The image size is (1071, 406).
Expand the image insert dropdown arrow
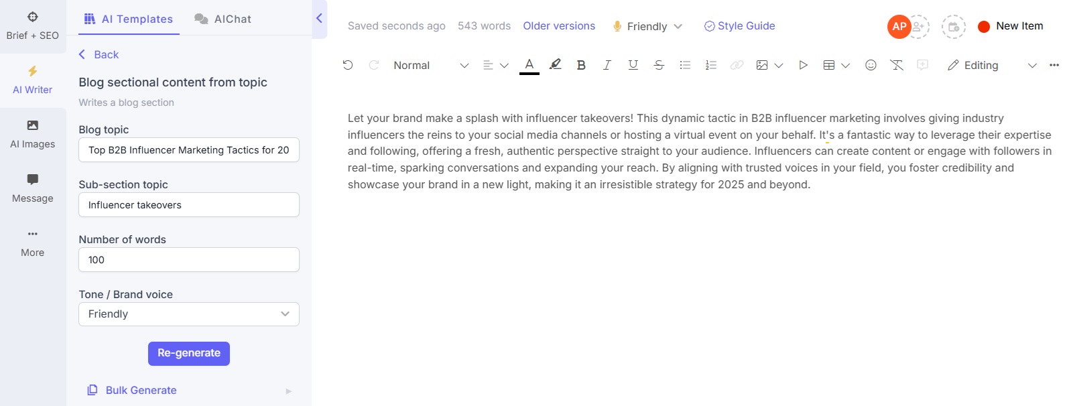point(779,66)
